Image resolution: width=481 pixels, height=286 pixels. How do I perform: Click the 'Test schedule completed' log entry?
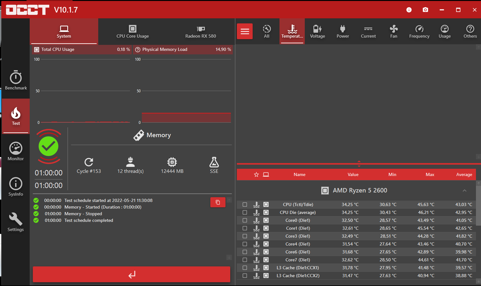click(x=89, y=220)
